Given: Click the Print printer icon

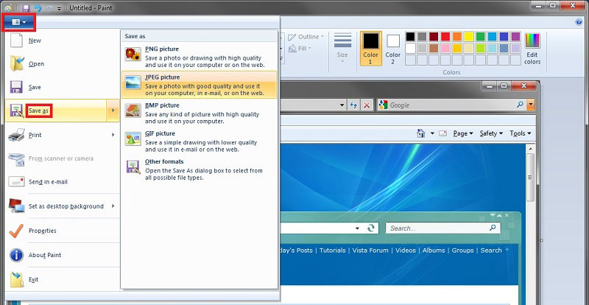Looking at the screenshot, I should [x=16, y=135].
